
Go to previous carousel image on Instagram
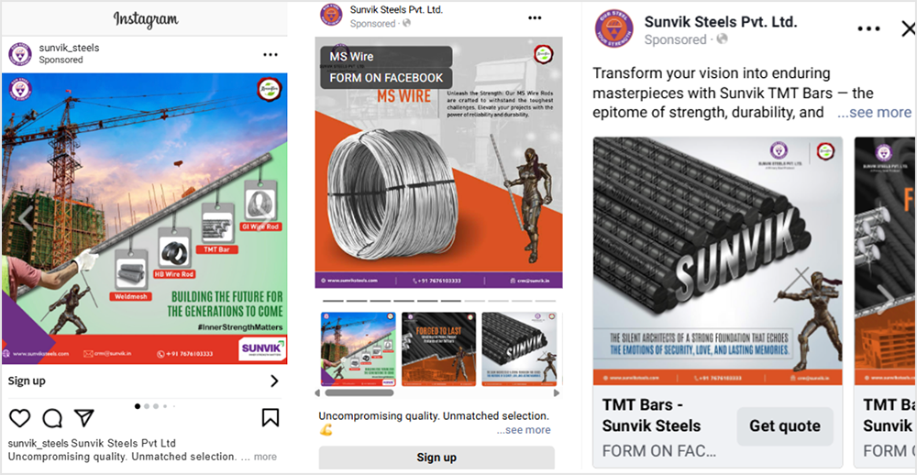tap(25, 217)
